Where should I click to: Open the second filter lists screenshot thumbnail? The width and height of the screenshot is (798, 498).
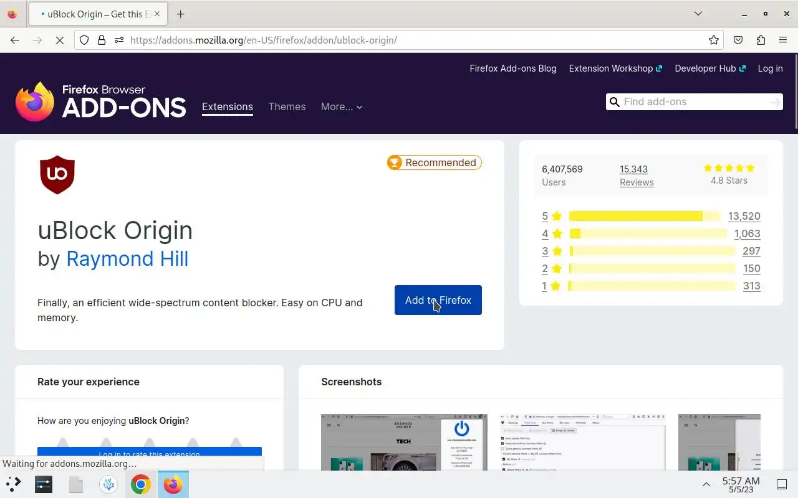[x=582, y=442]
